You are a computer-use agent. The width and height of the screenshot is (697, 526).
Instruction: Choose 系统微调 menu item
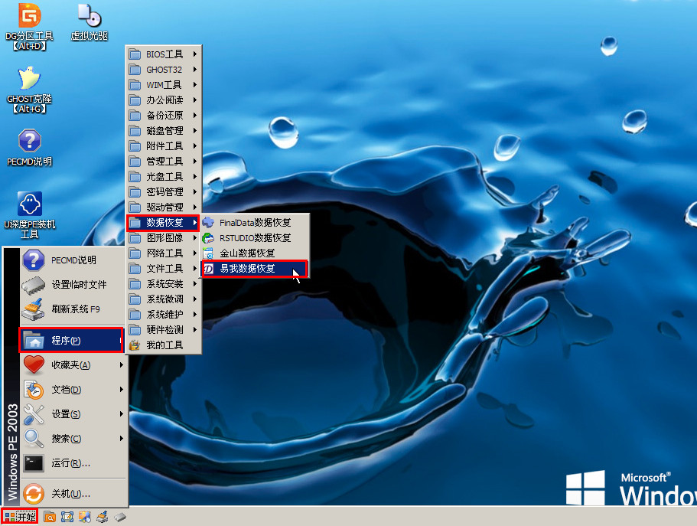coord(163,299)
